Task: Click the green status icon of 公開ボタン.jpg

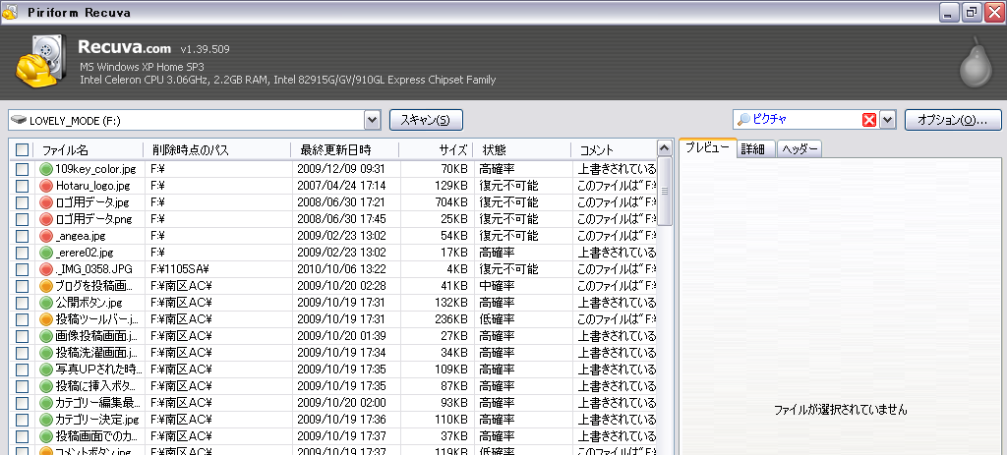Action: [x=45, y=303]
